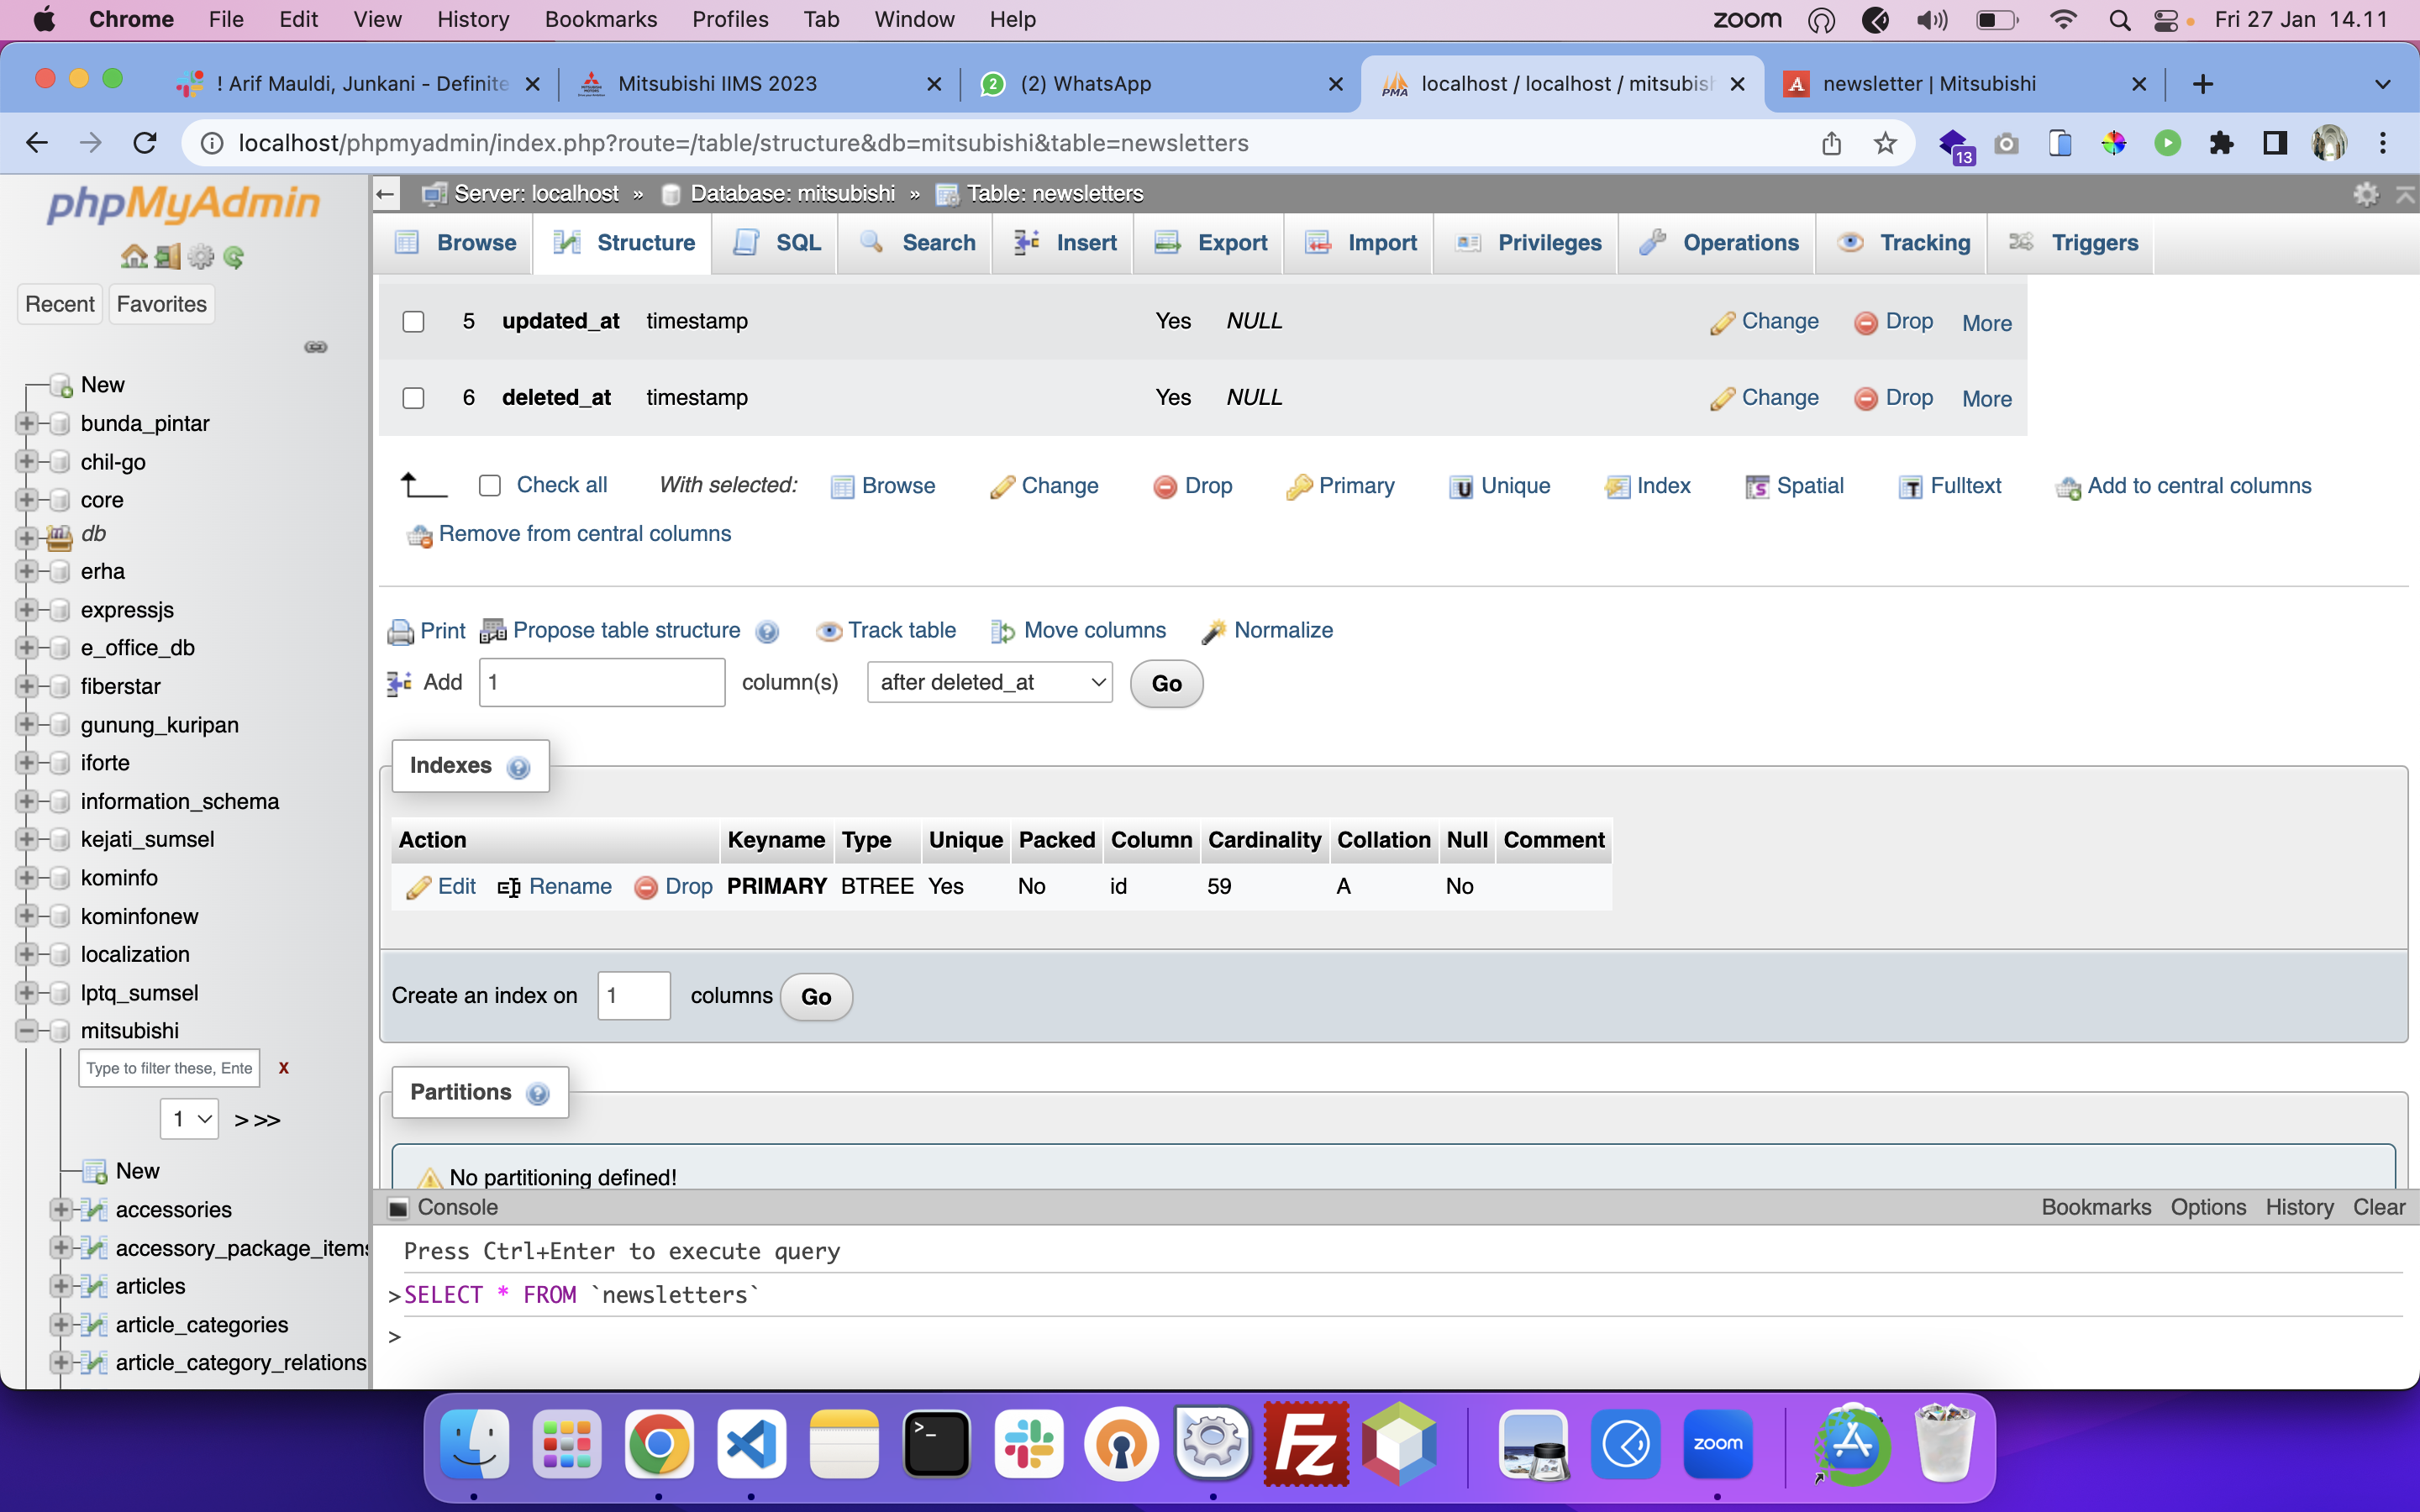Click the table filter text box
Image resolution: width=2420 pixels, height=1512 pixels.
click(170, 1068)
